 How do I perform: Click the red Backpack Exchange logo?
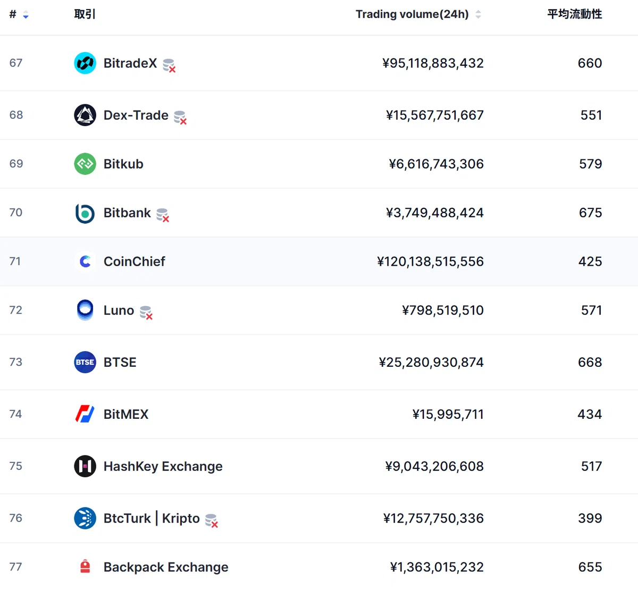click(85, 567)
